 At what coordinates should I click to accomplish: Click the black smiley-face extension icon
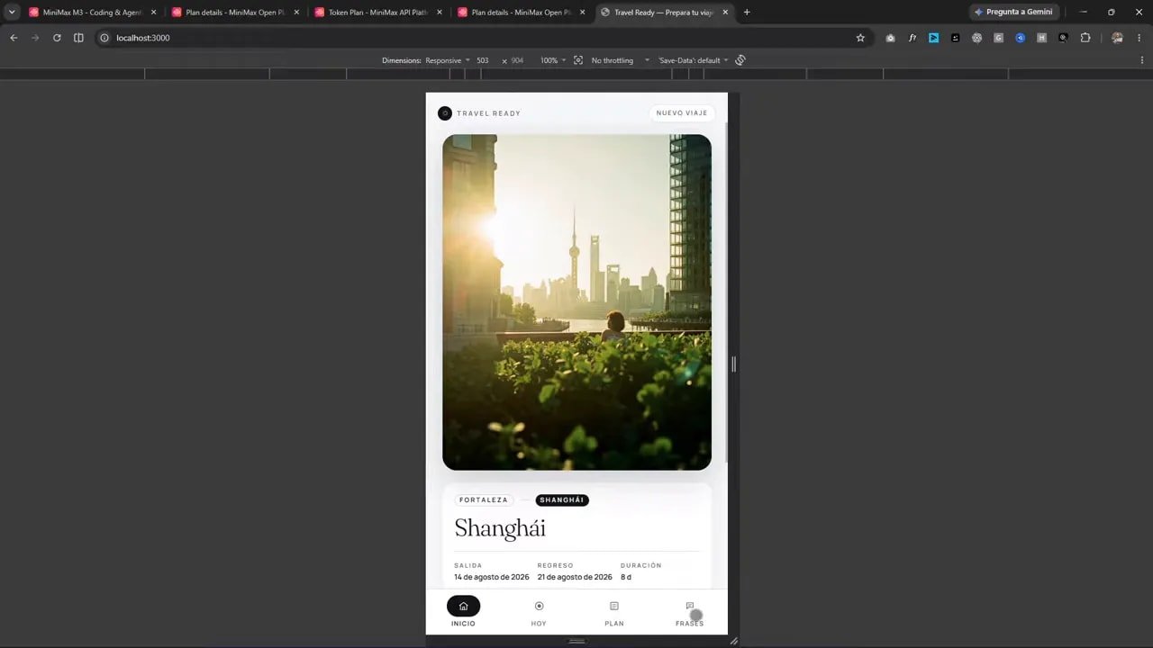(956, 38)
